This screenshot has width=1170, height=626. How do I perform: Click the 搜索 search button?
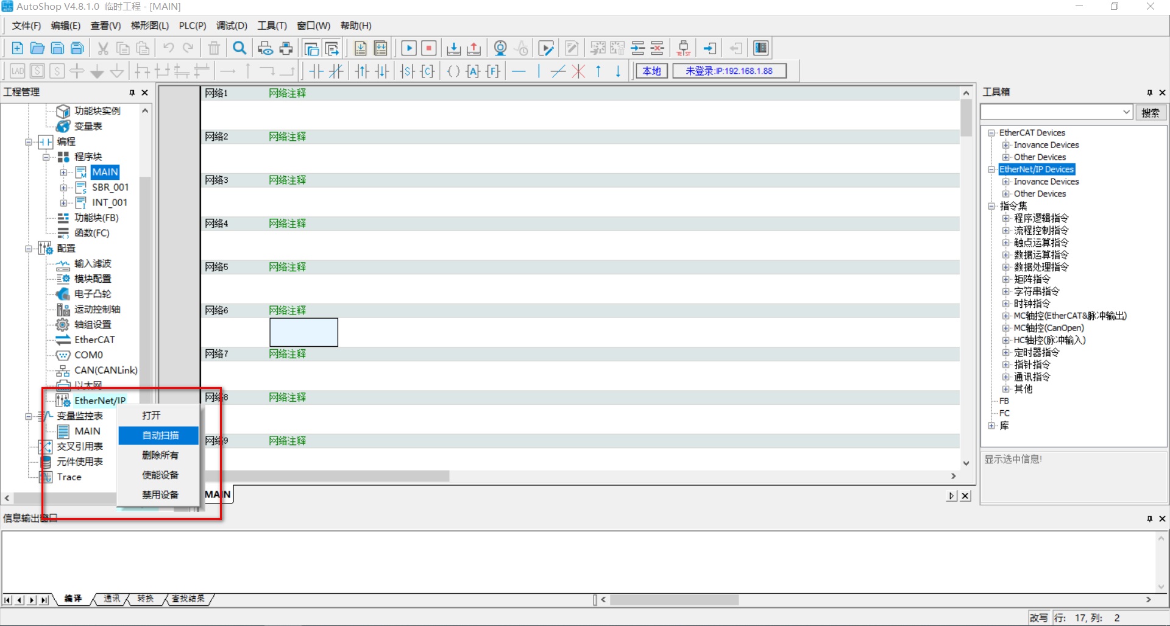(x=1150, y=113)
